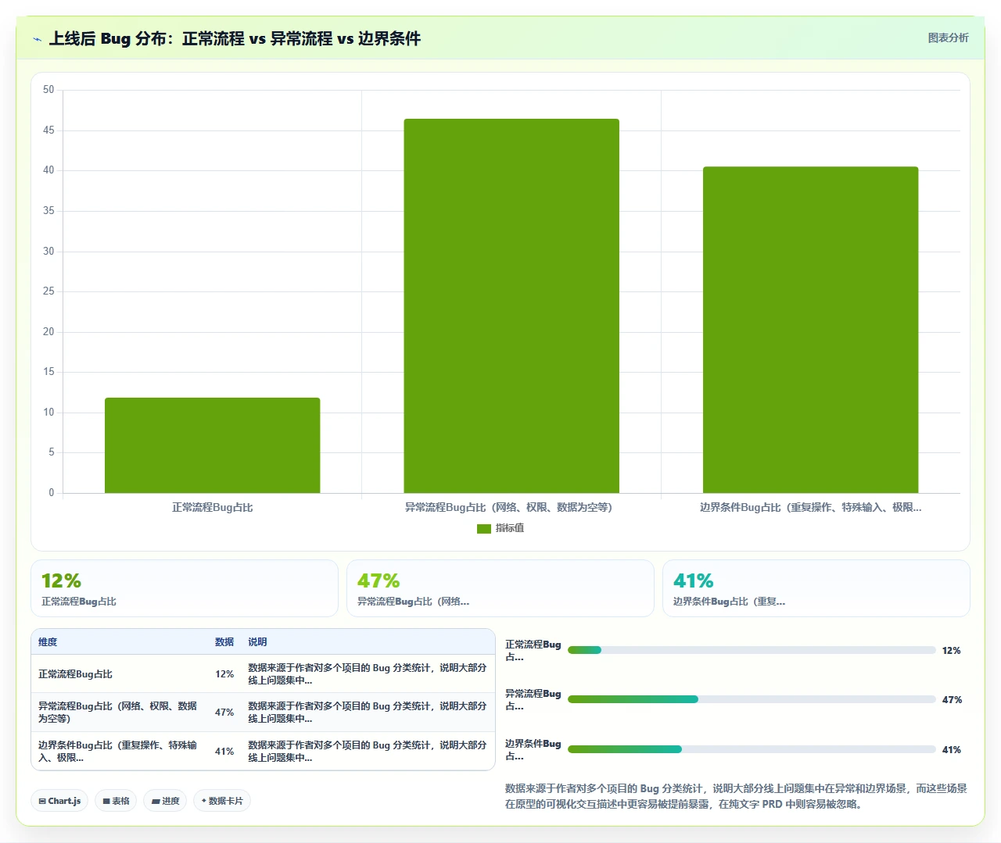This screenshot has width=1001, height=843.
Task: Click the 12% progress bar
Action: click(752, 650)
